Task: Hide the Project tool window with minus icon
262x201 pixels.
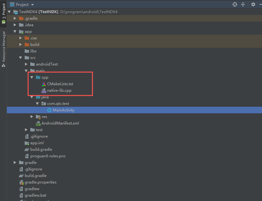Action: pyautogui.click(x=260, y=4)
